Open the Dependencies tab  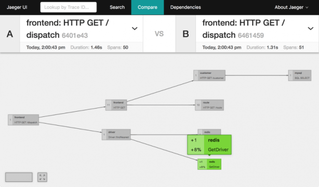coord(185,7)
